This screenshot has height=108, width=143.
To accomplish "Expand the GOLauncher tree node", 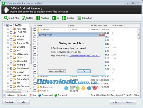I will click(8, 54).
